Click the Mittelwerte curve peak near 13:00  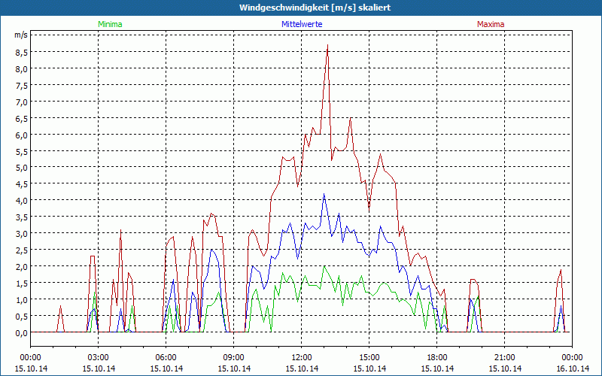pos(324,194)
